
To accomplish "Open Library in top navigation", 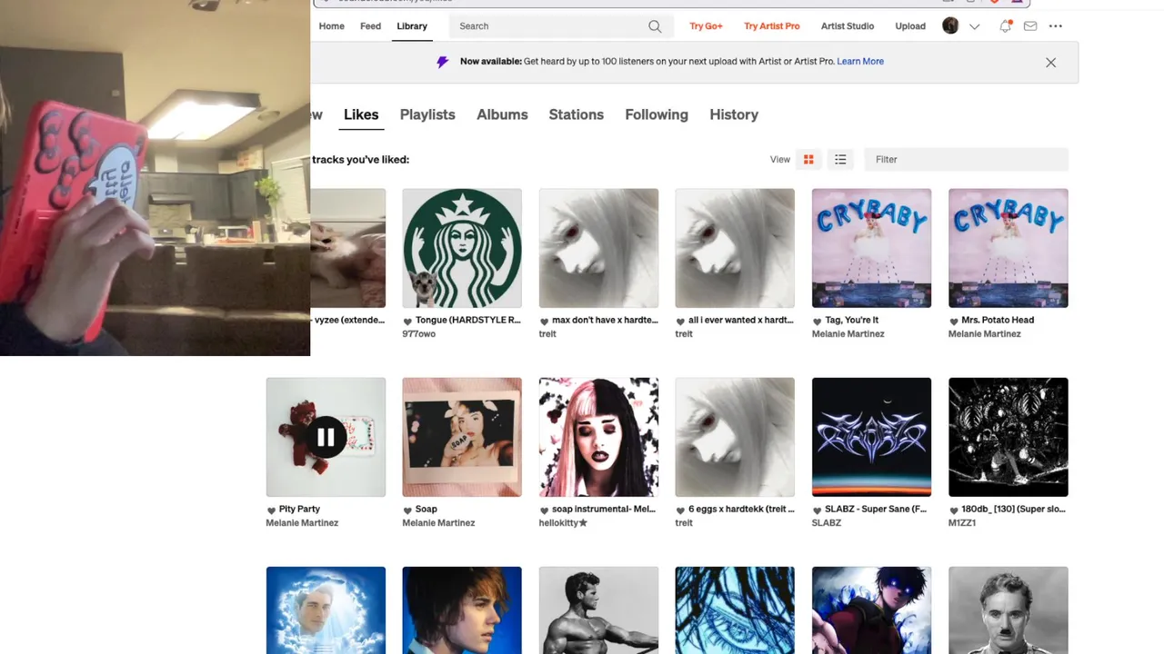I will click(x=412, y=26).
